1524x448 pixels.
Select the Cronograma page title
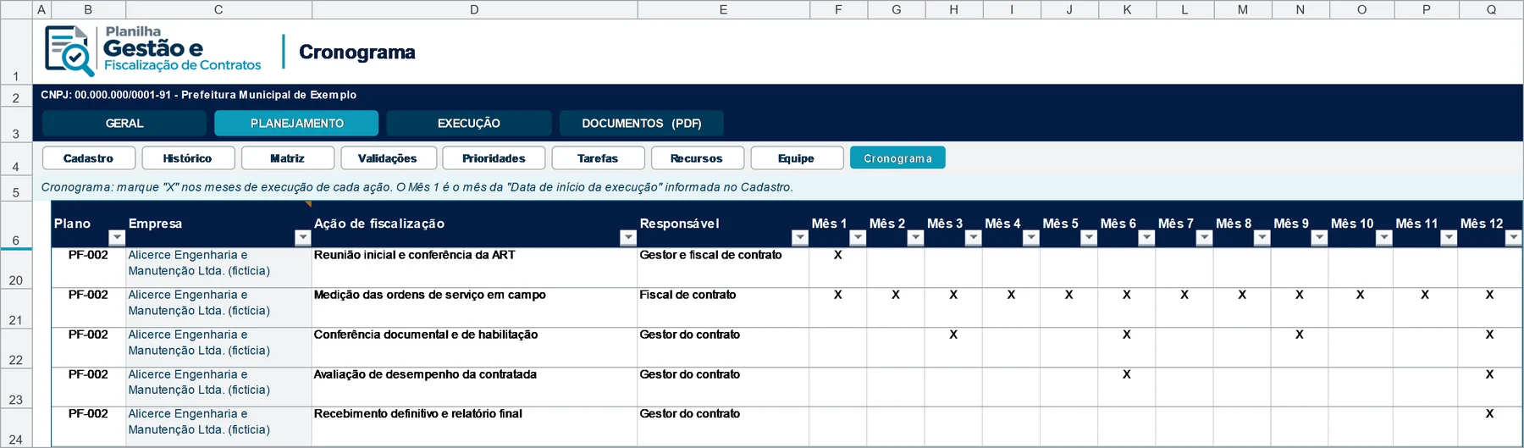(x=356, y=53)
